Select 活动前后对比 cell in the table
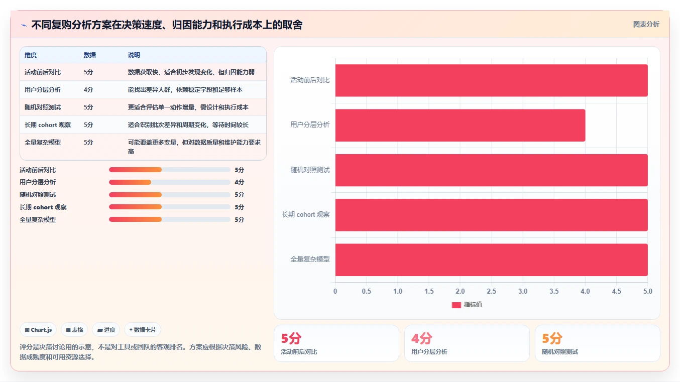The height and width of the screenshot is (382, 680). (43, 72)
